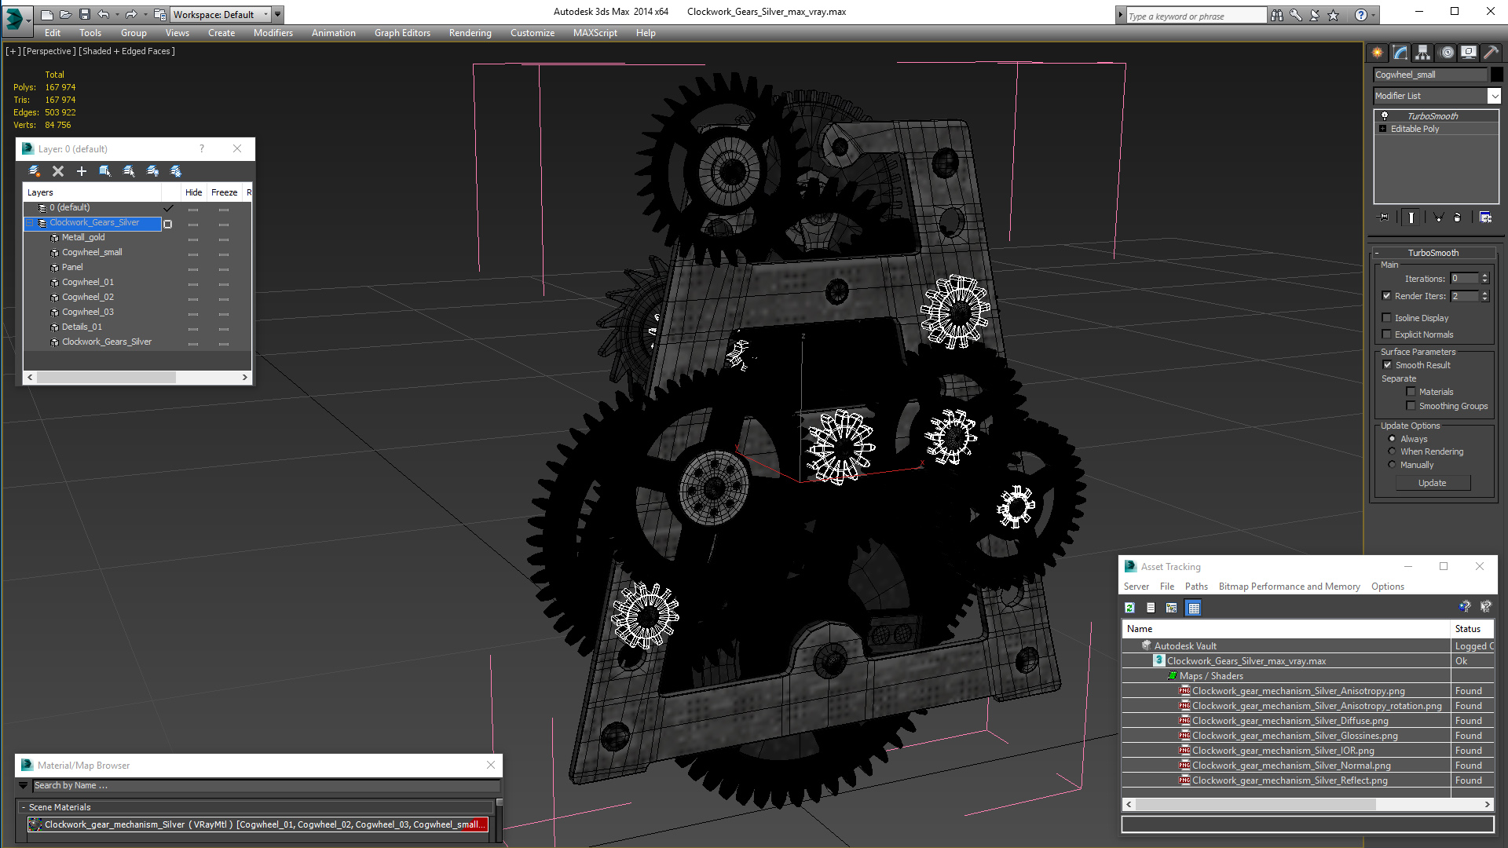Refresh the Asset Tracking list
The height and width of the screenshot is (848, 1508).
tap(1129, 608)
